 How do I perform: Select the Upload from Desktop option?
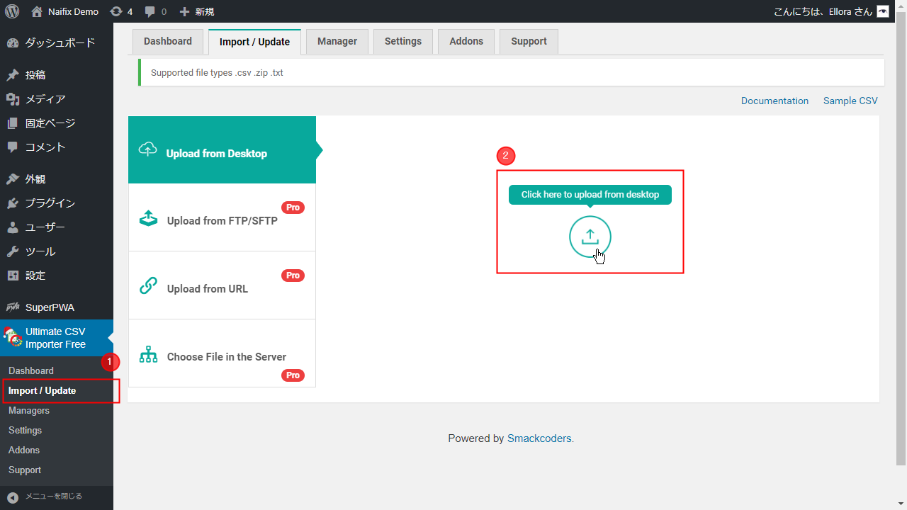pyautogui.click(x=222, y=150)
